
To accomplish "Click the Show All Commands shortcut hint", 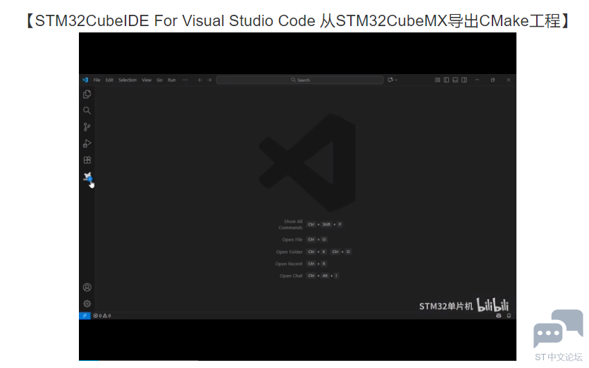I will coord(310,224).
